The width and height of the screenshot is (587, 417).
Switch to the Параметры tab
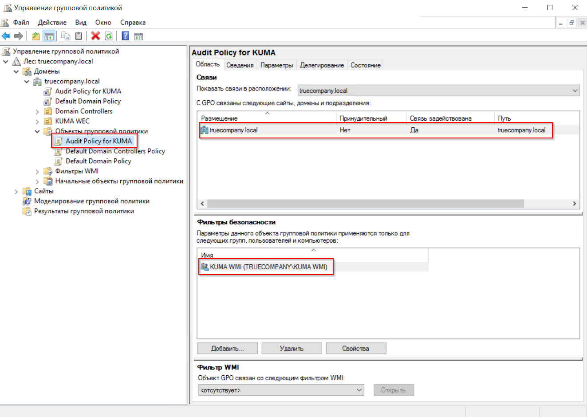coord(277,65)
